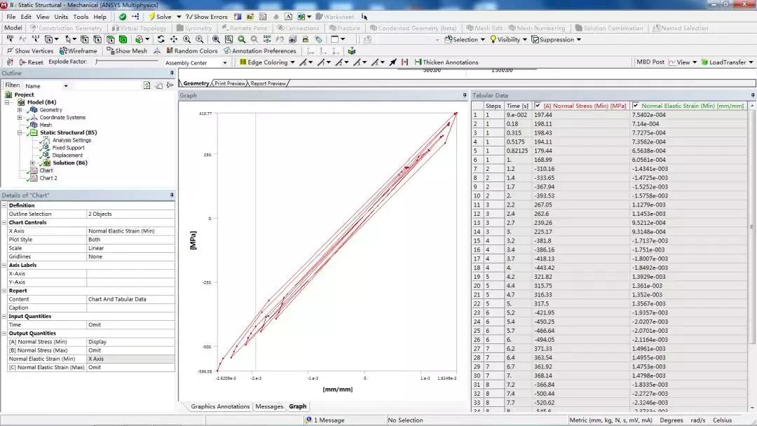Enable Random Colors
Screen dimensions: 757x426
(x=191, y=50)
